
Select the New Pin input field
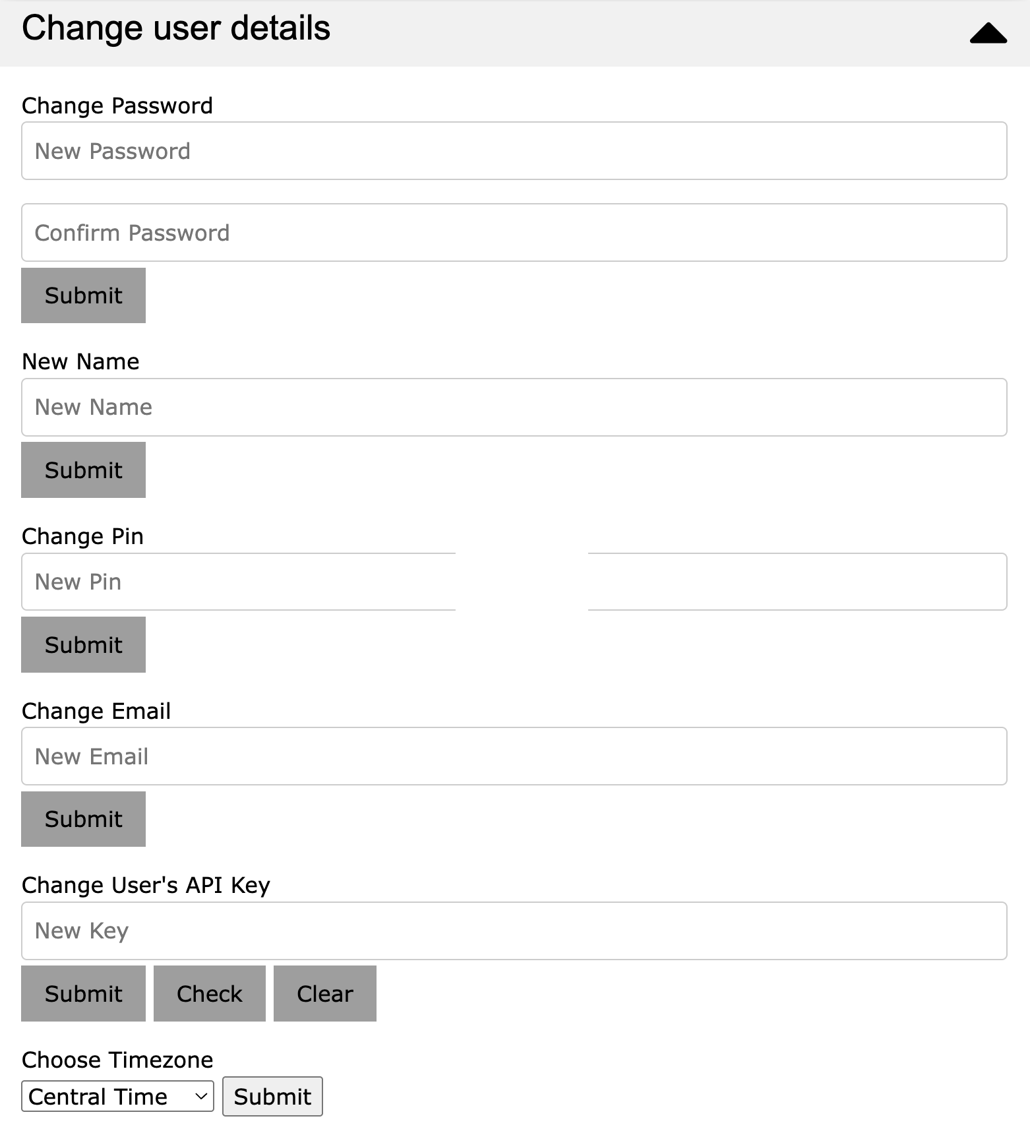point(514,582)
